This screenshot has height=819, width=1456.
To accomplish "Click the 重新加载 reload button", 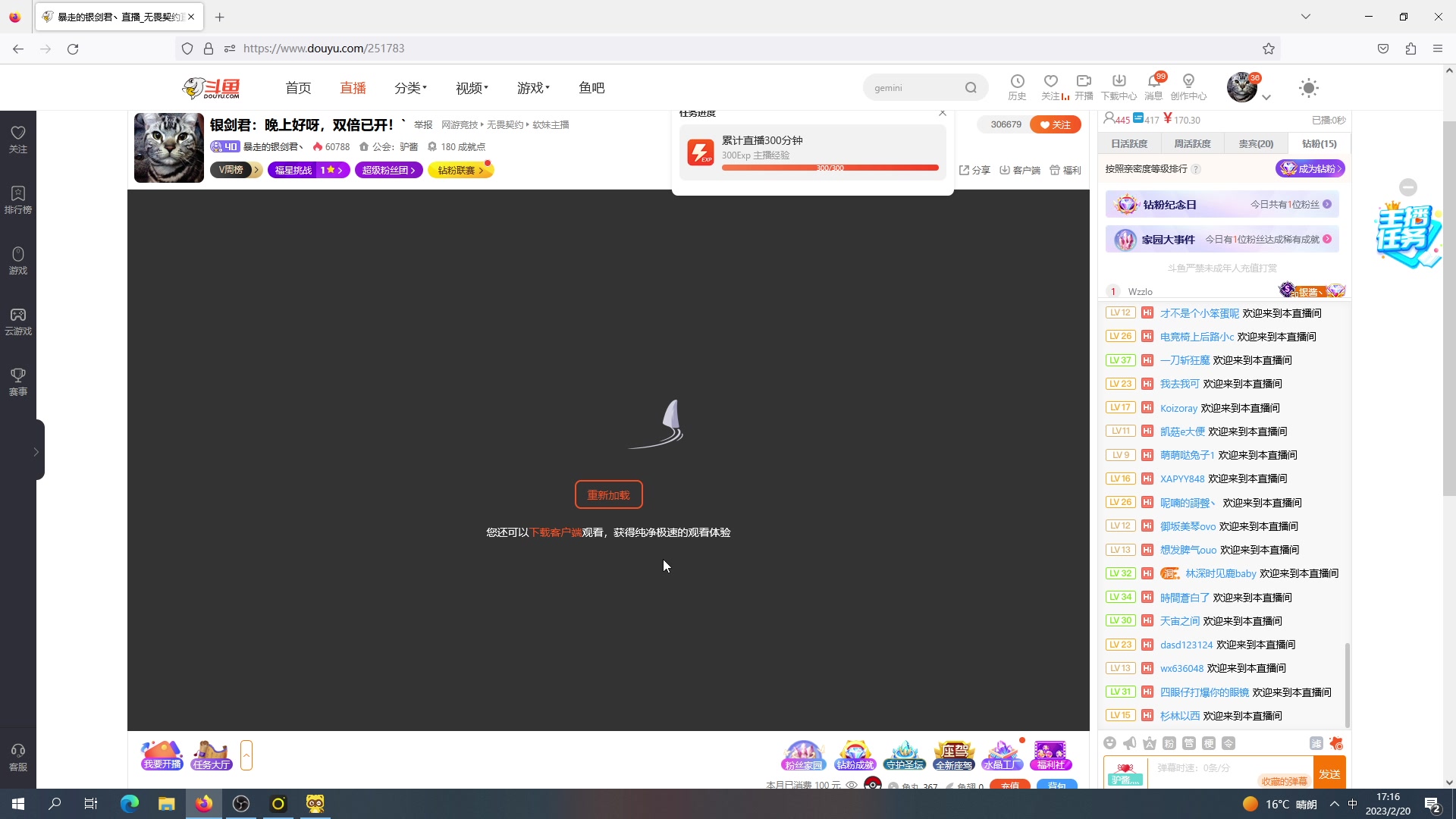I will point(608,494).
